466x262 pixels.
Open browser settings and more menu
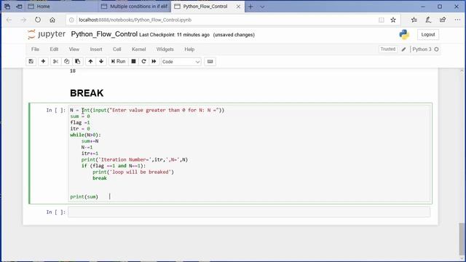pos(457,20)
